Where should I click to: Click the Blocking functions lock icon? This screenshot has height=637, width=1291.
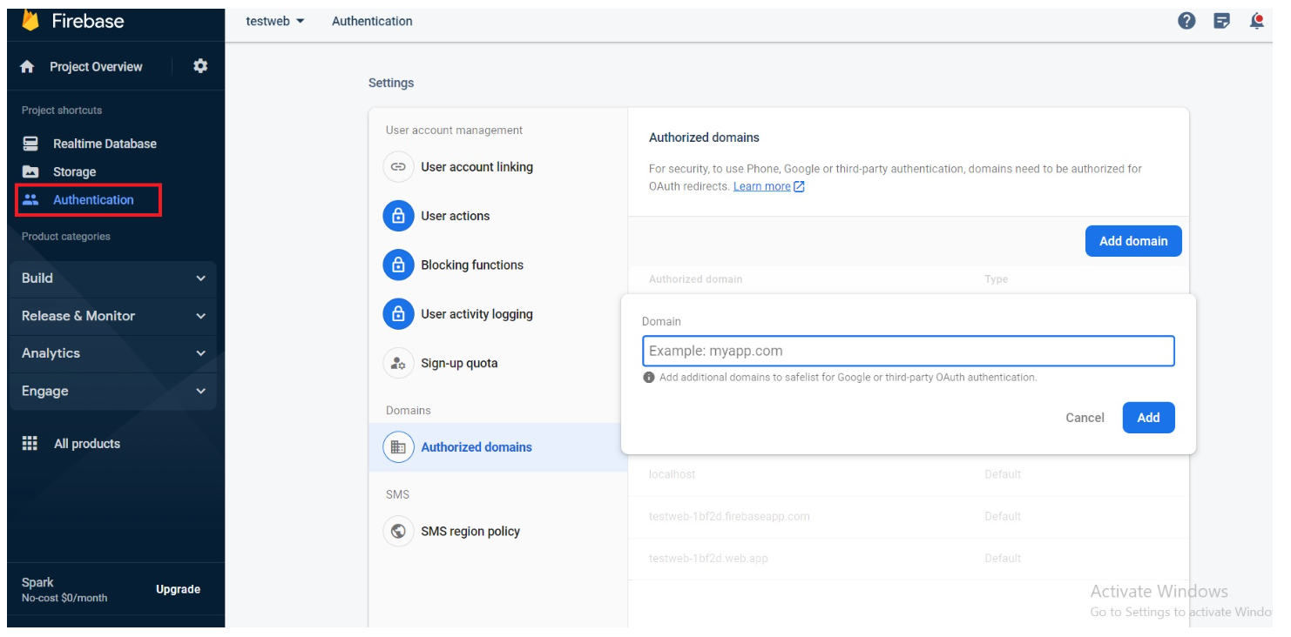(x=398, y=265)
